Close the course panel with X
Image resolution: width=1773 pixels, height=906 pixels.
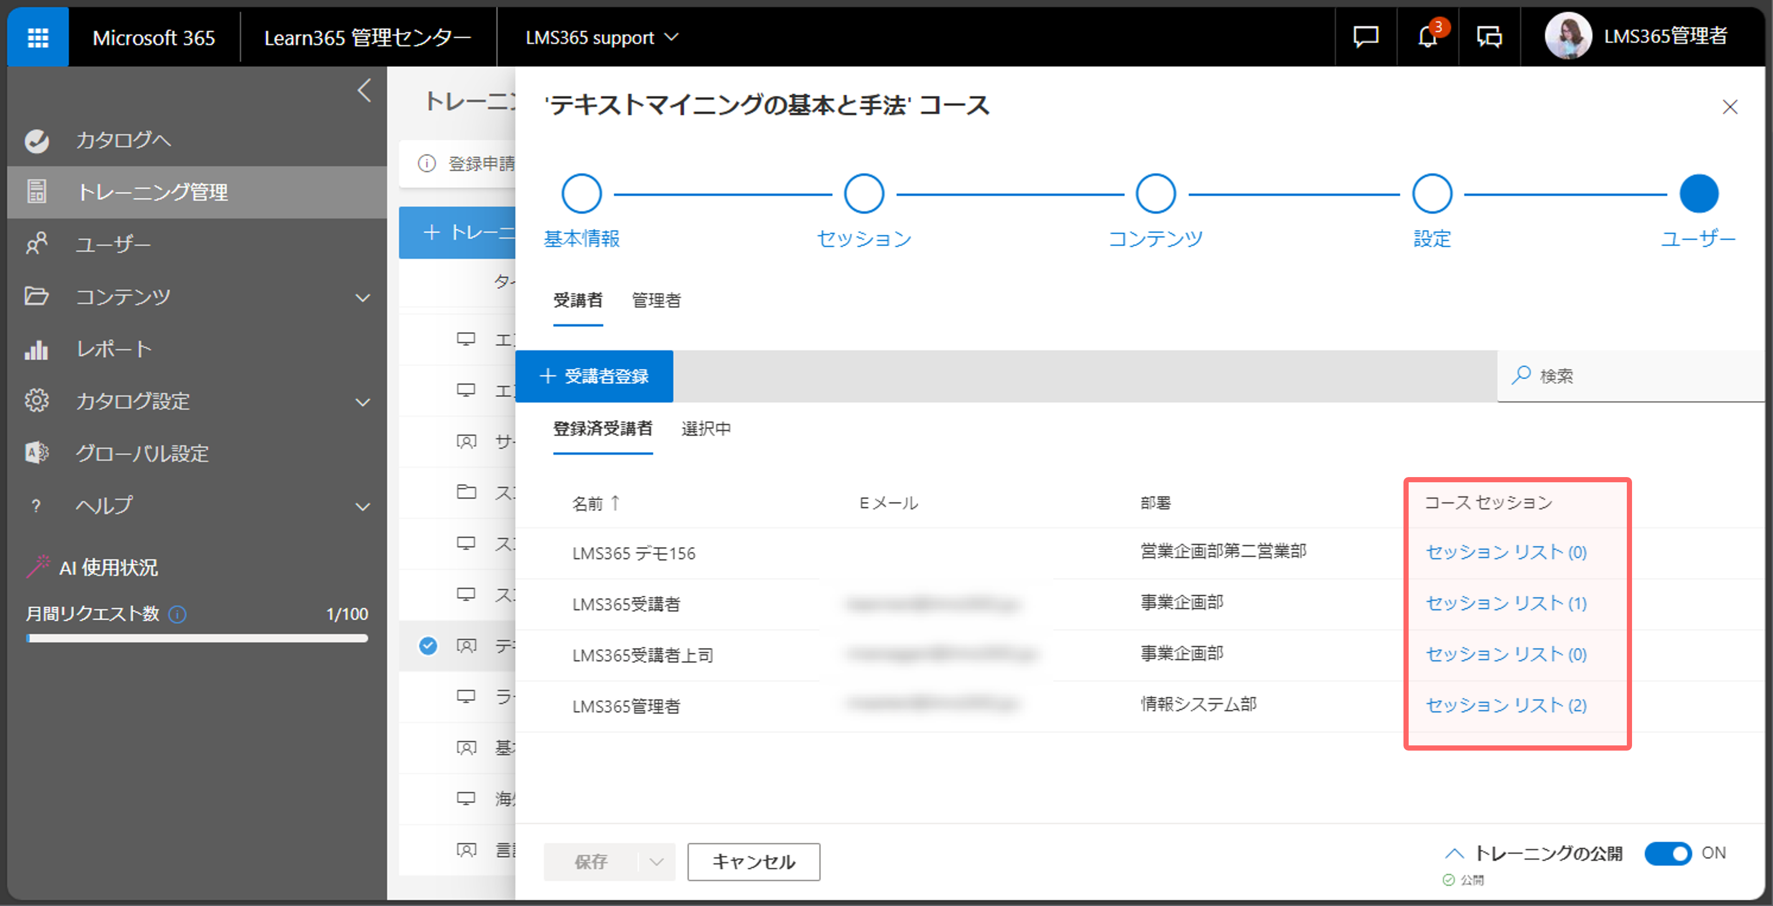(1729, 107)
